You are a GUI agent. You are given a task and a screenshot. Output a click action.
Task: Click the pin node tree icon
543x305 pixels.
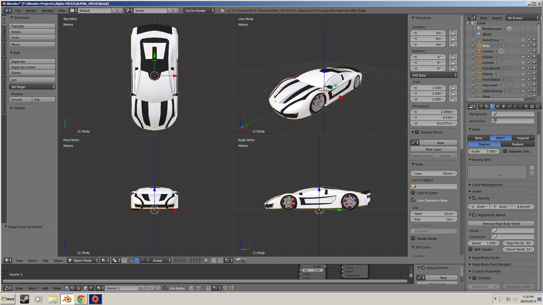(x=191, y=288)
